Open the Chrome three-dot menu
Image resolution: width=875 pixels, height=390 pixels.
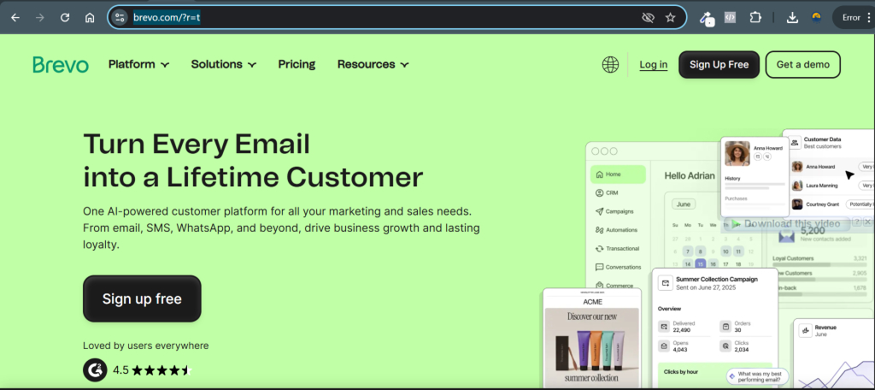pos(868,17)
